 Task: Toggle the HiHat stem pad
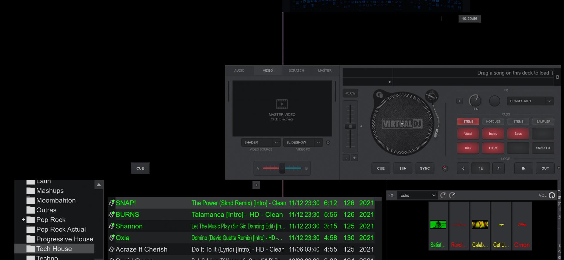493,148
